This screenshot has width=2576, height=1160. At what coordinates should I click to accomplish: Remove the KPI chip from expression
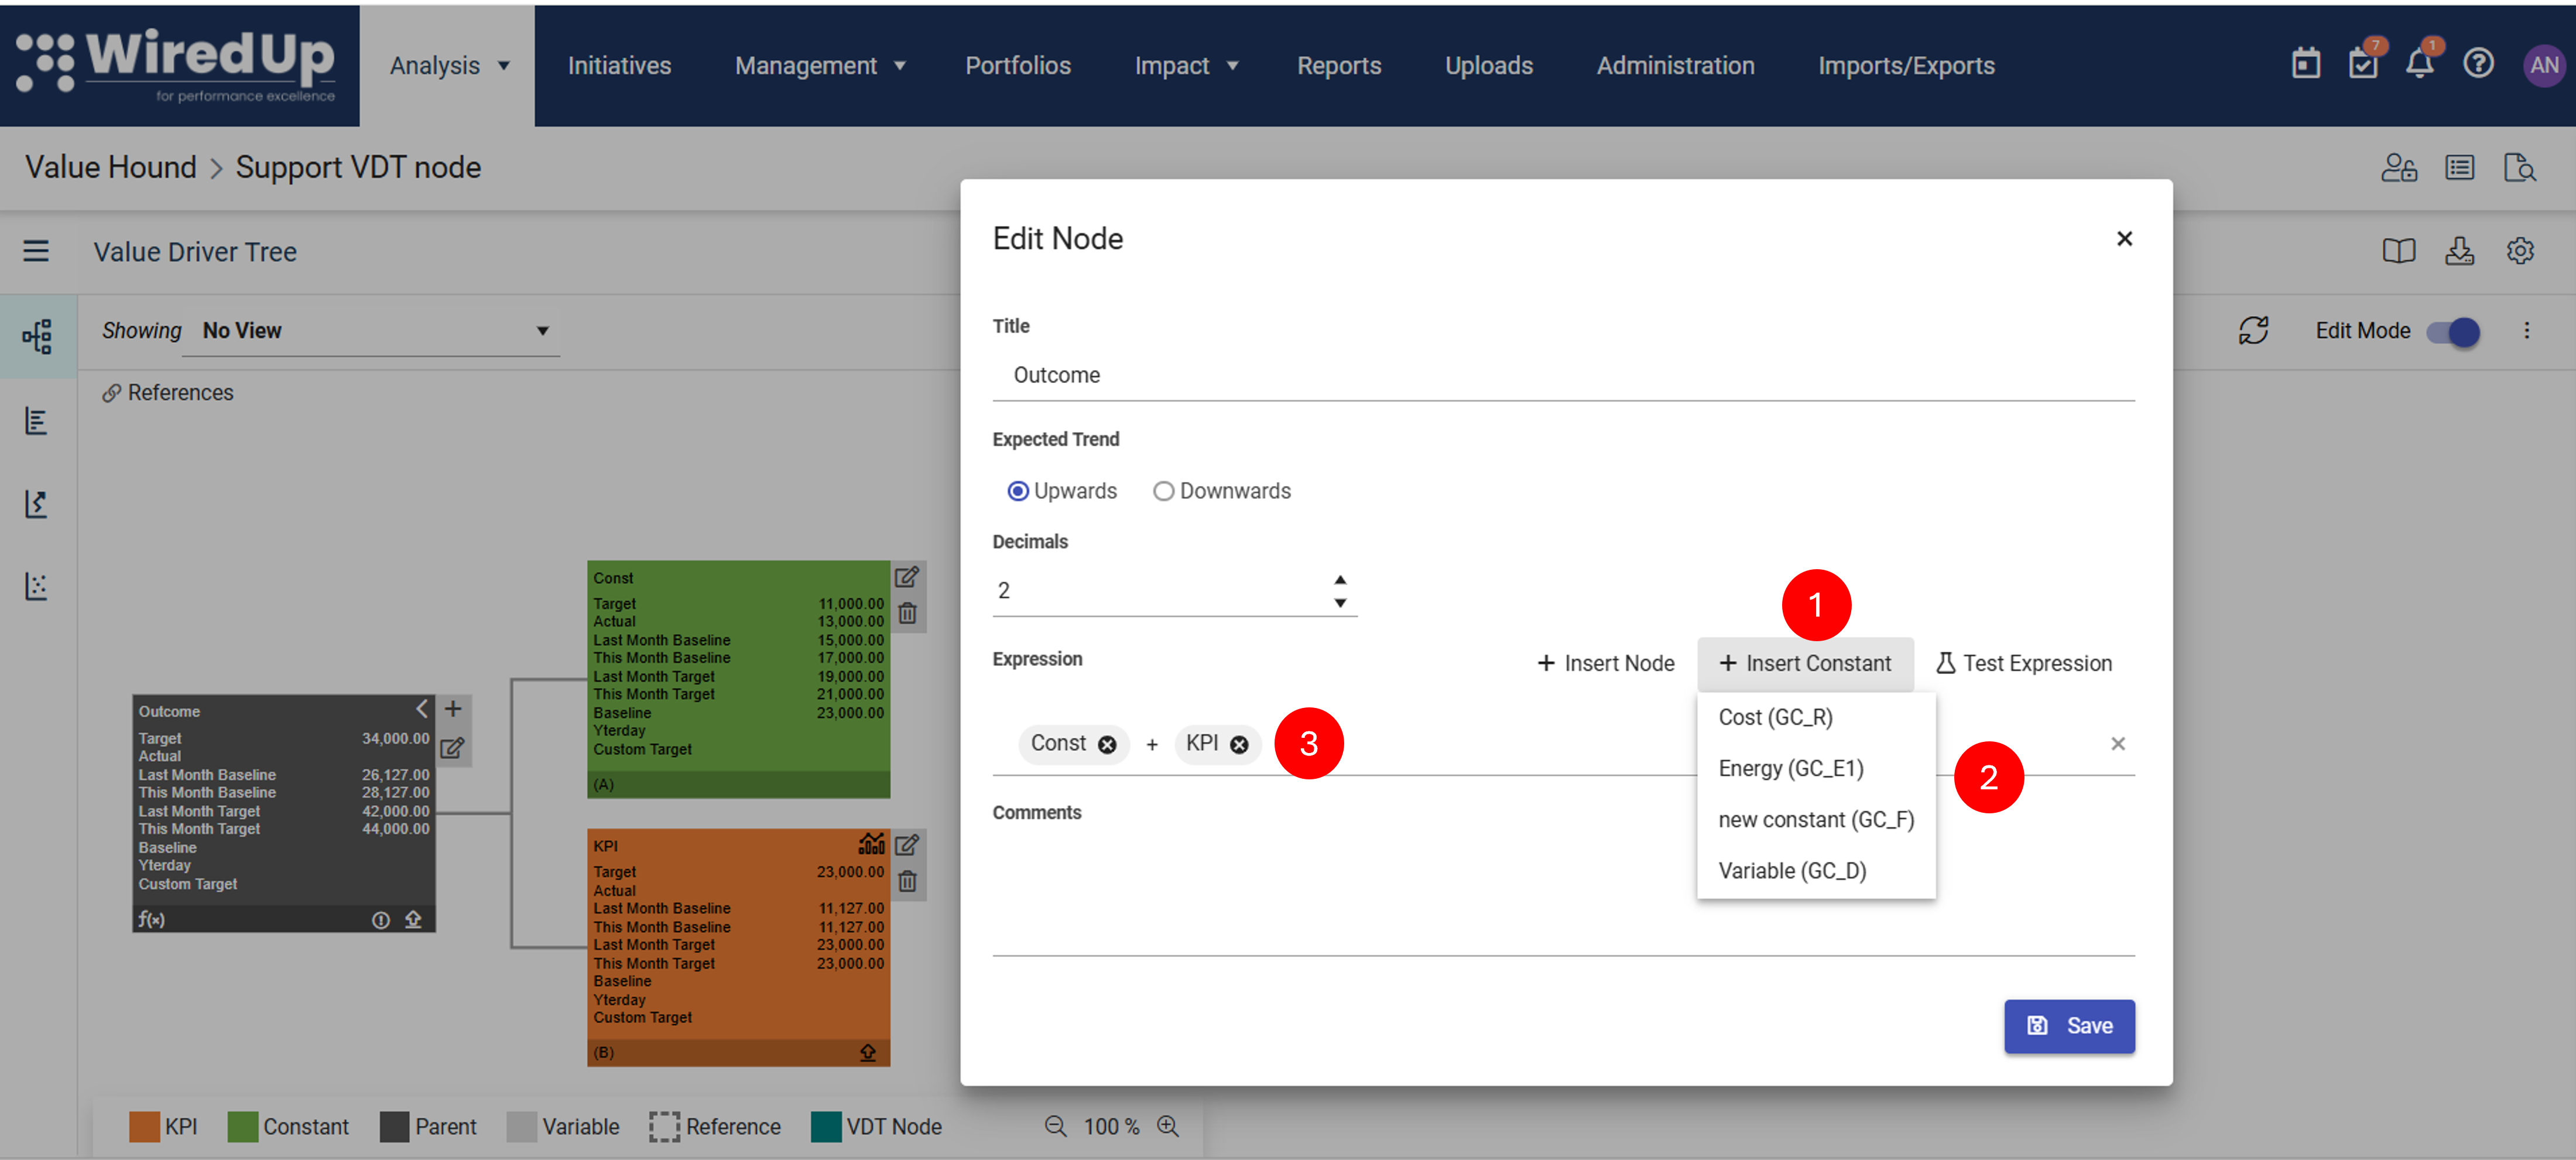click(1239, 744)
